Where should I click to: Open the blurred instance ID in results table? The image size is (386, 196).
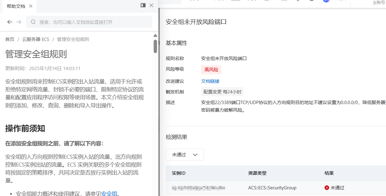pos(198,188)
